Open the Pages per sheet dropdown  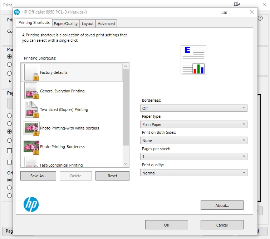coord(194,156)
